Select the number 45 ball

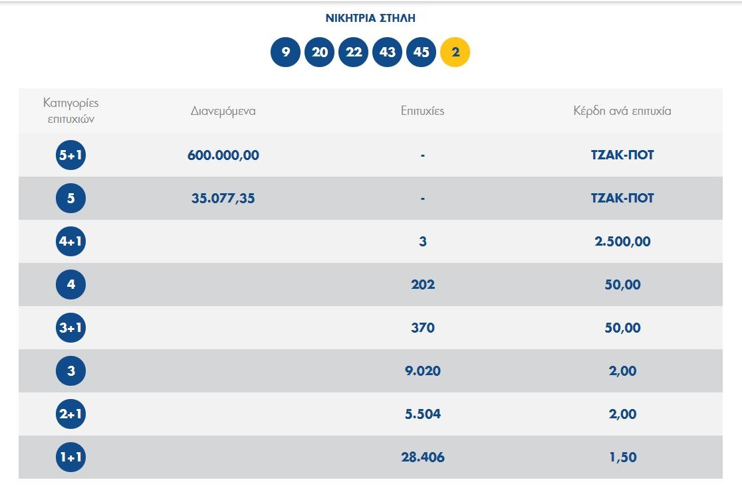[x=421, y=52]
